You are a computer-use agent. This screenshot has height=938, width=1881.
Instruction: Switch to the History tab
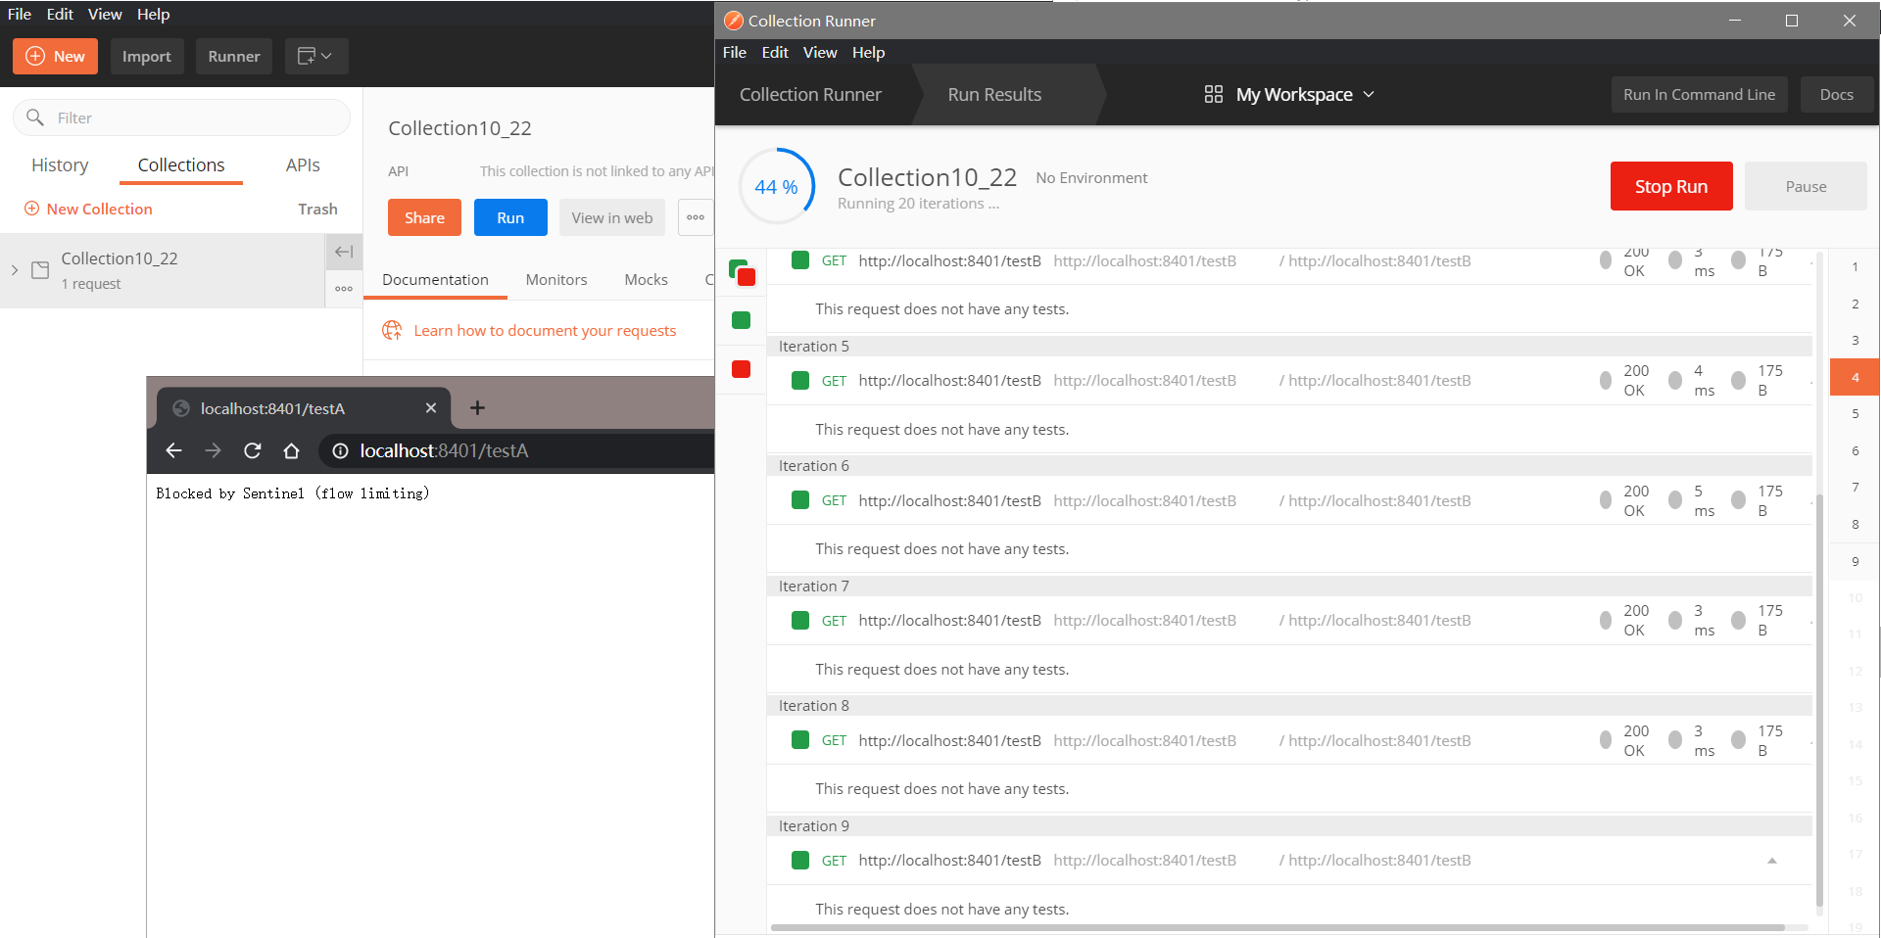point(60,164)
